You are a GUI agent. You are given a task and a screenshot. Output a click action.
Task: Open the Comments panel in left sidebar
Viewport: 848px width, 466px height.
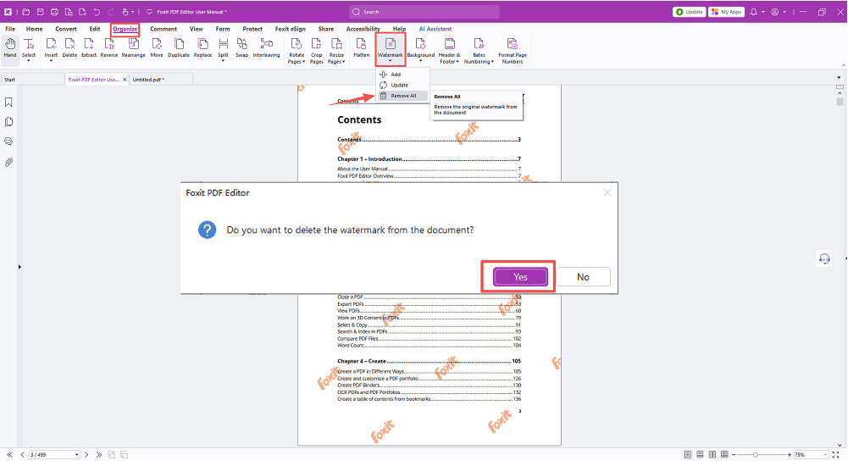(x=8, y=141)
